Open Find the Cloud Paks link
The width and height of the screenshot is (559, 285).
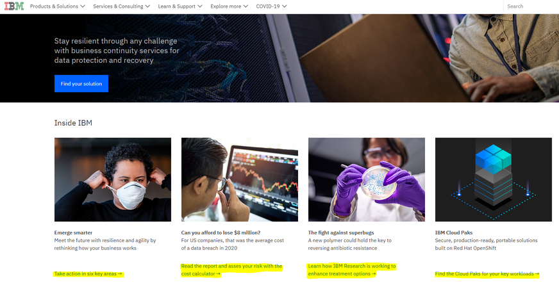[x=487, y=273]
